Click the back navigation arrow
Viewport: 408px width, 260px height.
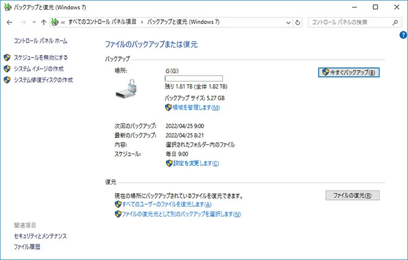(x=9, y=22)
